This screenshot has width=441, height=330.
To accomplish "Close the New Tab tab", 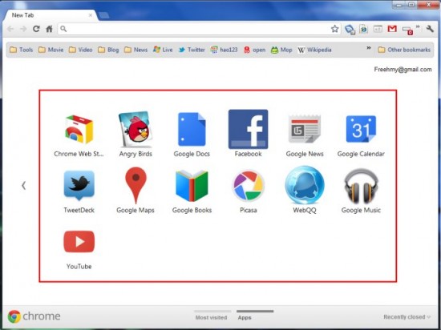I will pos(91,15).
